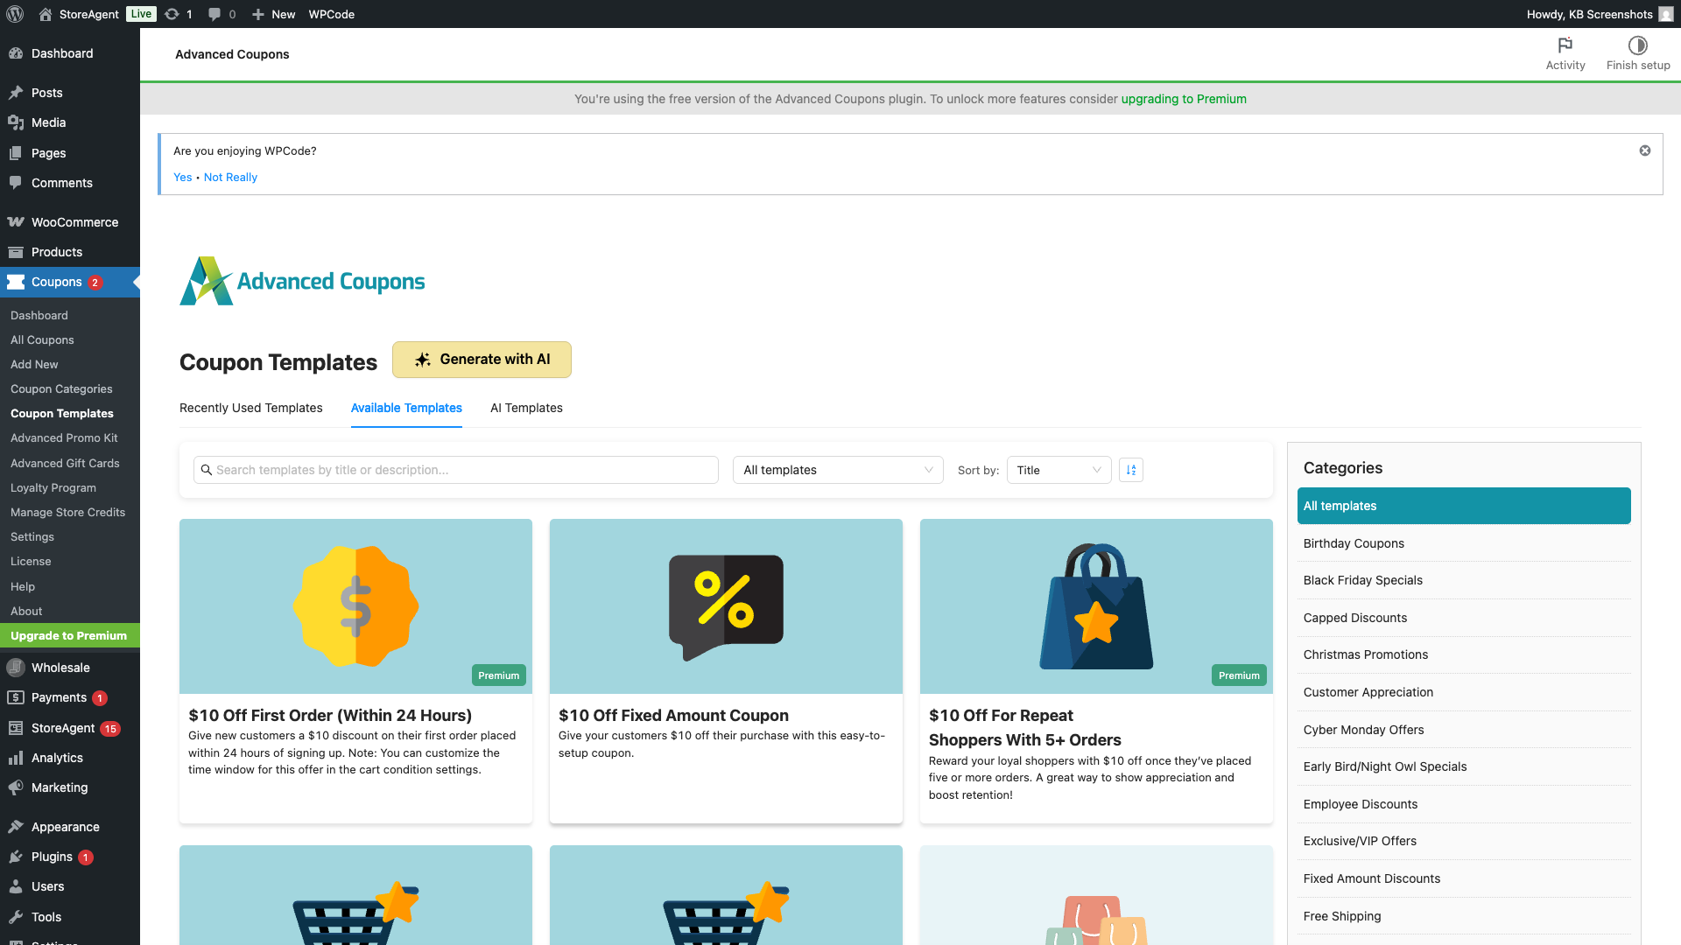Open the $10 Off For Repeat Shoppers thumbnail
This screenshot has height=945, width=1681.
click(1096, 606)
